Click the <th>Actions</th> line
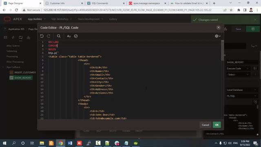 click(101, 93)
